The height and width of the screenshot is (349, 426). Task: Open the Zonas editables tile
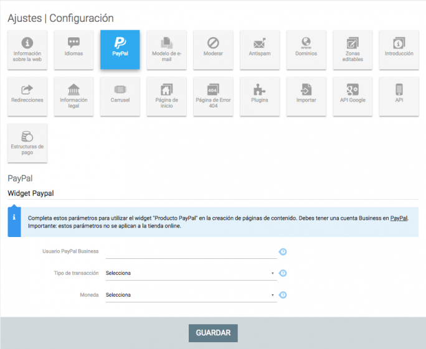(353, 50)
